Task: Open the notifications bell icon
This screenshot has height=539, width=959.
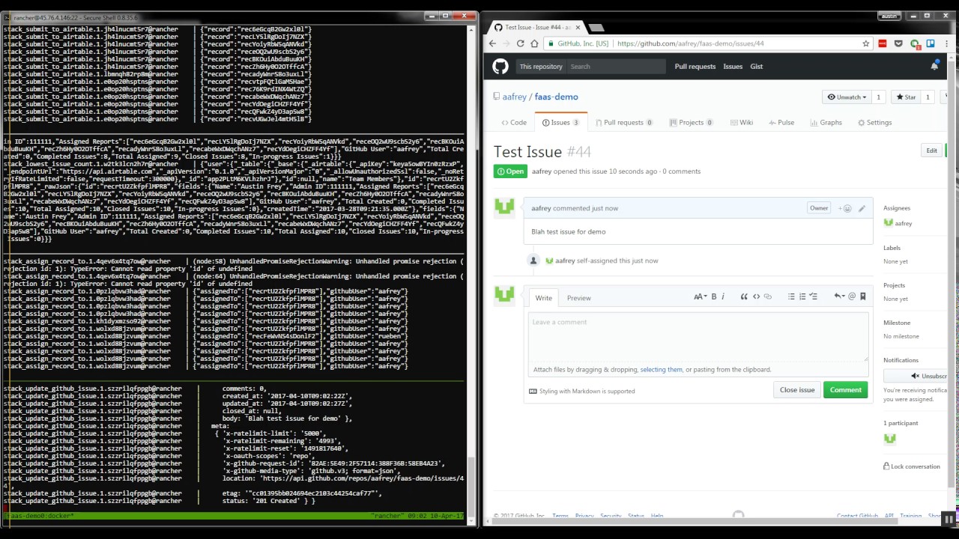Action: pyautogui.click(x=934, y=67)
